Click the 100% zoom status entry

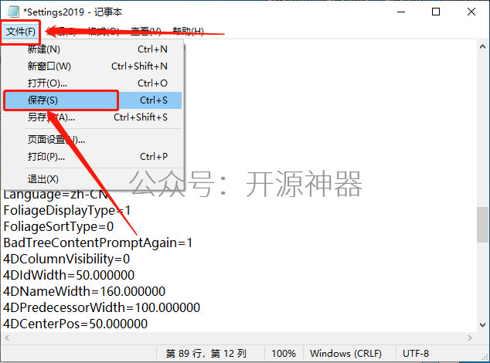(284, 354)
